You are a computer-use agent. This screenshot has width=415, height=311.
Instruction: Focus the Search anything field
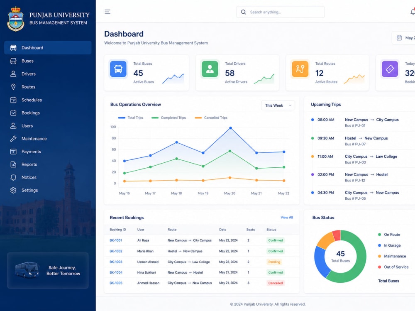[x=280, y=12]
